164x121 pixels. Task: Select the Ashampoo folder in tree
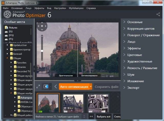[x=25, y=98]
